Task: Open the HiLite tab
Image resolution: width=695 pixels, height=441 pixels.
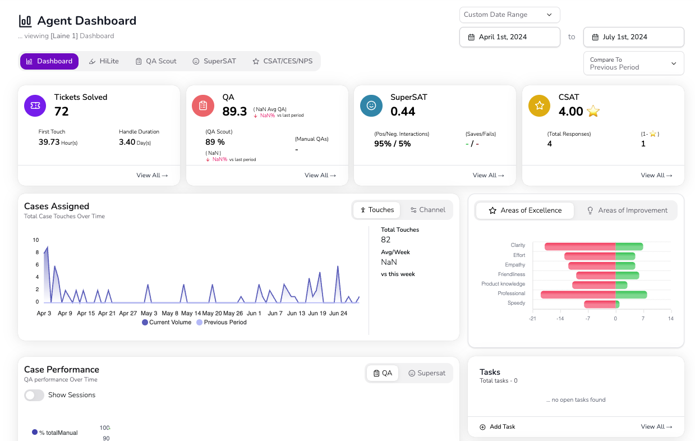Action: [x=104, y=61]
